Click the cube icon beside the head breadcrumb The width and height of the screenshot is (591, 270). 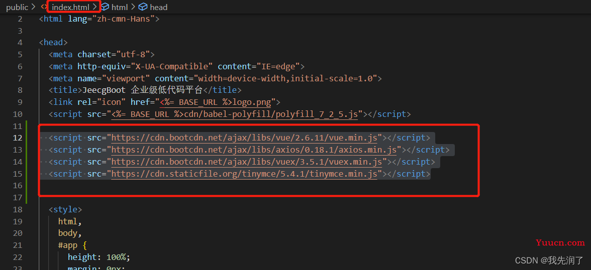pos(143,7)
